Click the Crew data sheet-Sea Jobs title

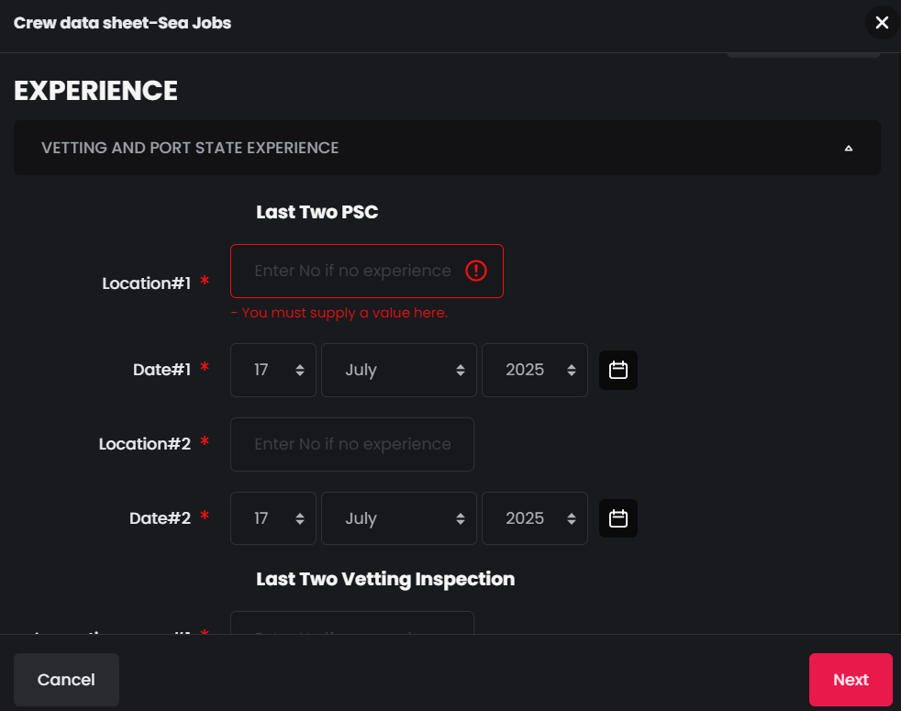coord(122,23)
